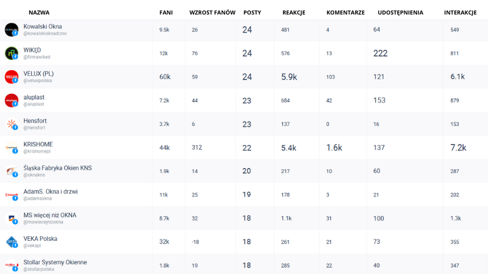This screenshot has height=274, width=488.
Task: Sort table by FANI column header
Action: click(166, 12)
